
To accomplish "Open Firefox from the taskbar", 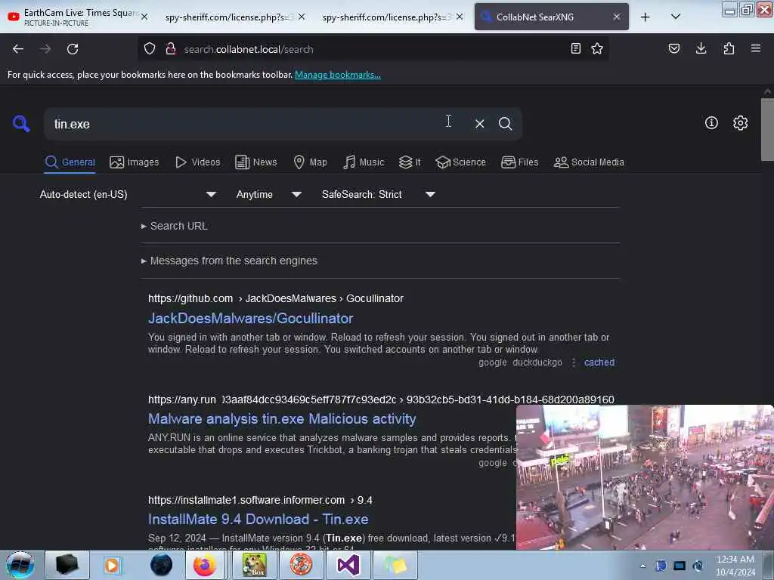I will (x=205, y=565).
